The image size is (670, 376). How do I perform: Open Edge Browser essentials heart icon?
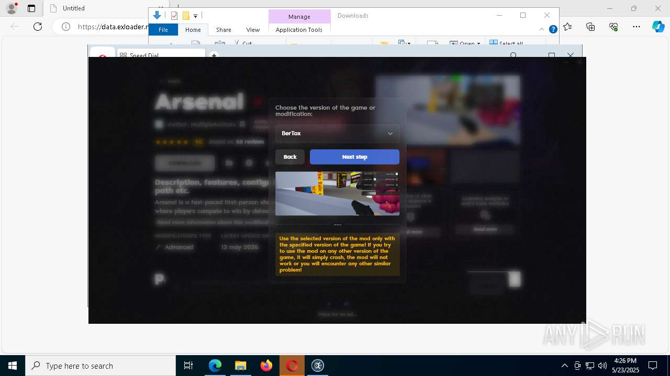[x=613, y=27]
